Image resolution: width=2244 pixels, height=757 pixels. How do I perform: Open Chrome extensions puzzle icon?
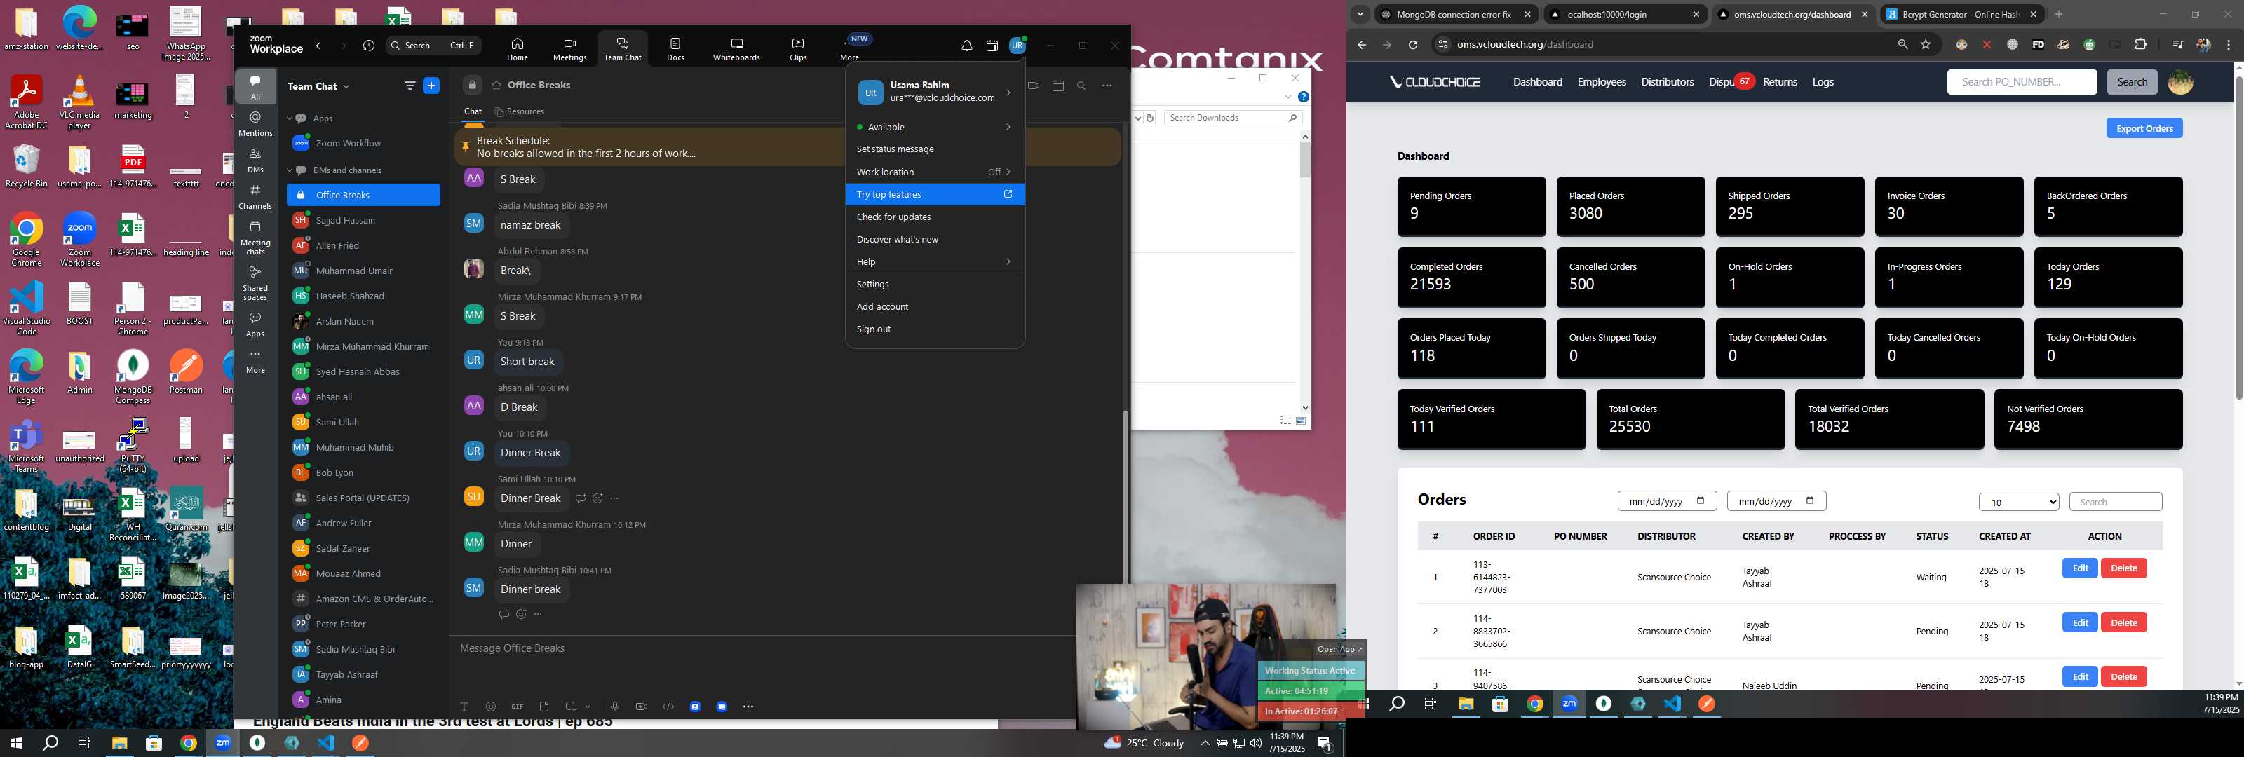pyautogui.click(x=2140, y=44)
